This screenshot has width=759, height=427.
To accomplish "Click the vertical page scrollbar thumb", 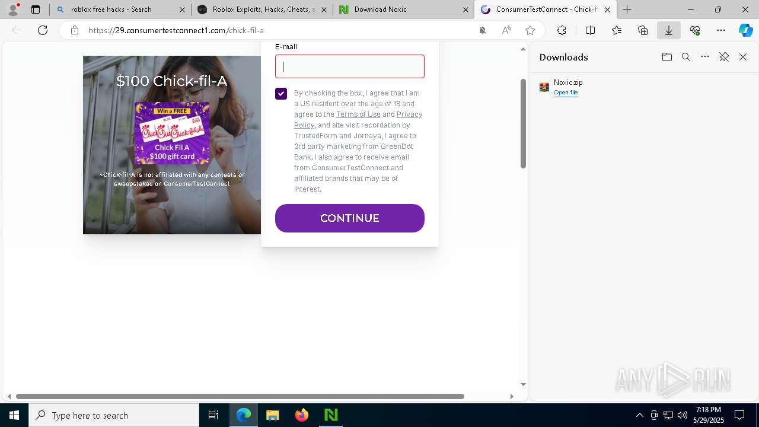I will point(523,123).
